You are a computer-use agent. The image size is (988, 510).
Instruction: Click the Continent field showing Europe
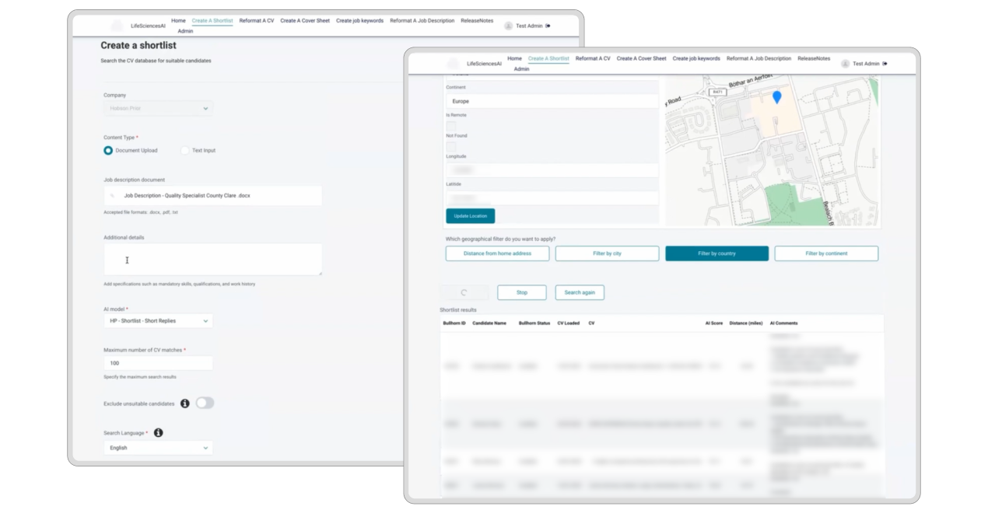[x=552, y=101]
